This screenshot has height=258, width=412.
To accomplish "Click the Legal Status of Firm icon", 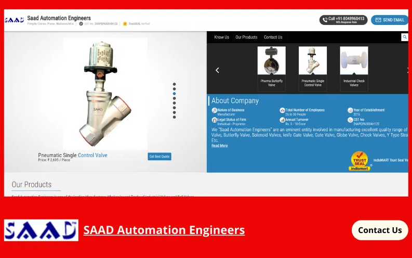I will (x=214, y=120).
